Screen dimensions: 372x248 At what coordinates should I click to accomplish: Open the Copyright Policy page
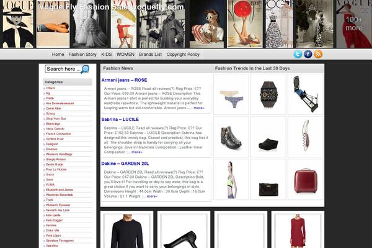coord(183,55)
